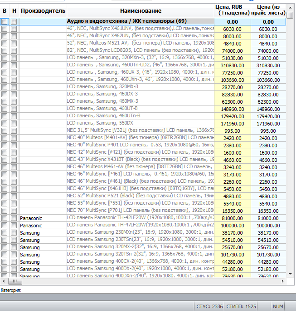Check Н box for Panasonic TH-47LF20W row
This screenshot has width=296, height=311.
click(14, 226)
